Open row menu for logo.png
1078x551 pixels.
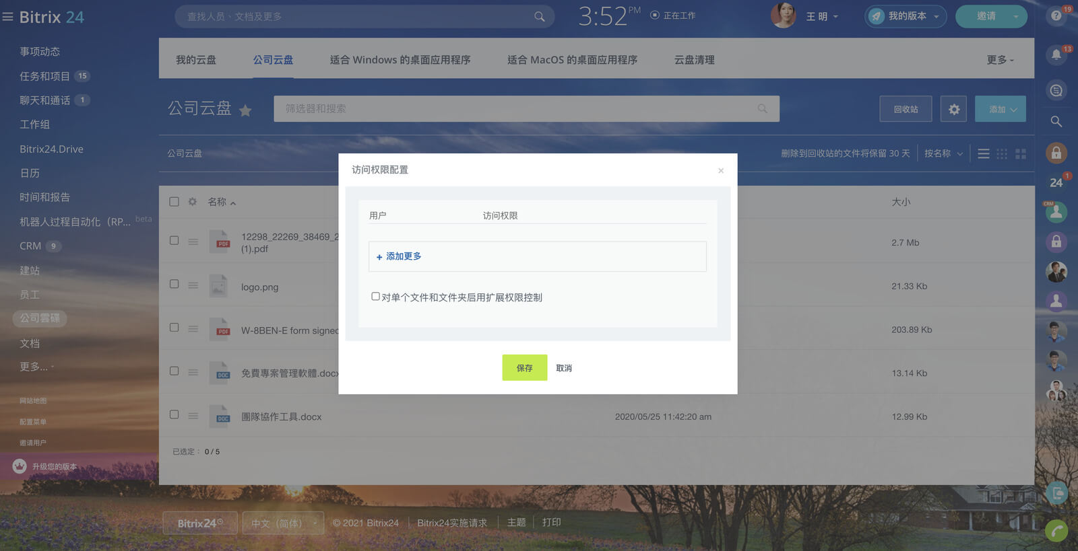point(193,285)
